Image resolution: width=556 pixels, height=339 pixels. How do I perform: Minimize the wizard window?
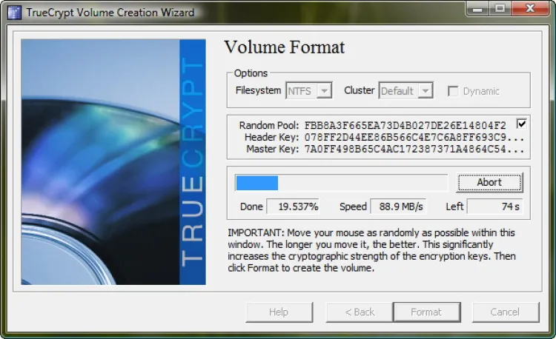pos(477,9)
